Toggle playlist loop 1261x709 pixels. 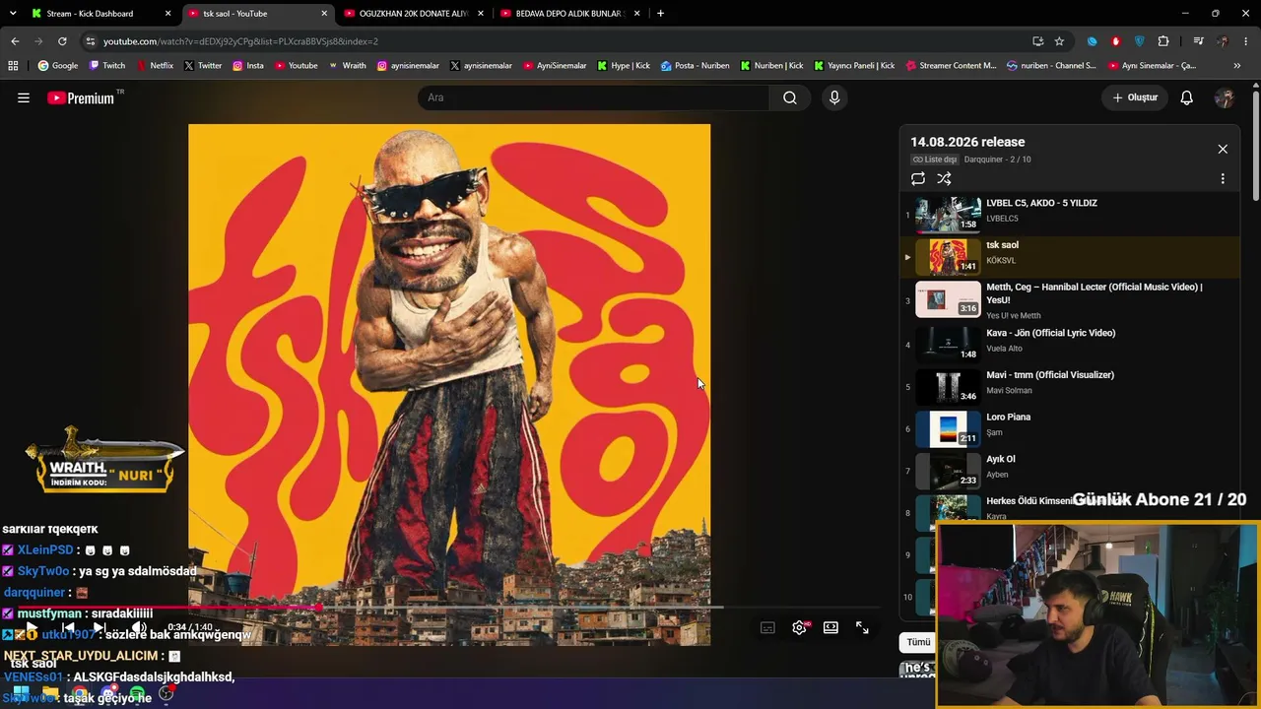(x=918, y=178)
